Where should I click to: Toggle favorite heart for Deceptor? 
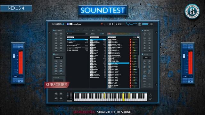(x=130, y=87)
